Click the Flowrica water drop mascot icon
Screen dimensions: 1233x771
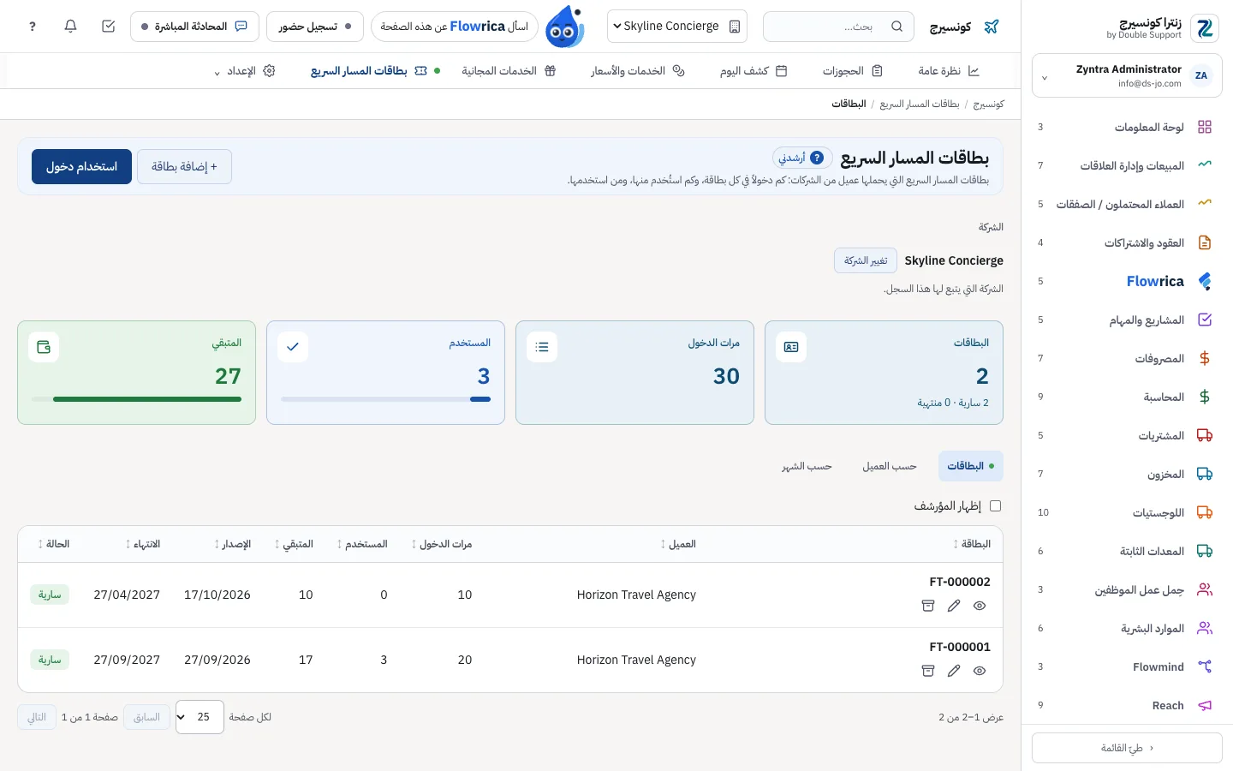pyautogui.click(x=565, y=27)
